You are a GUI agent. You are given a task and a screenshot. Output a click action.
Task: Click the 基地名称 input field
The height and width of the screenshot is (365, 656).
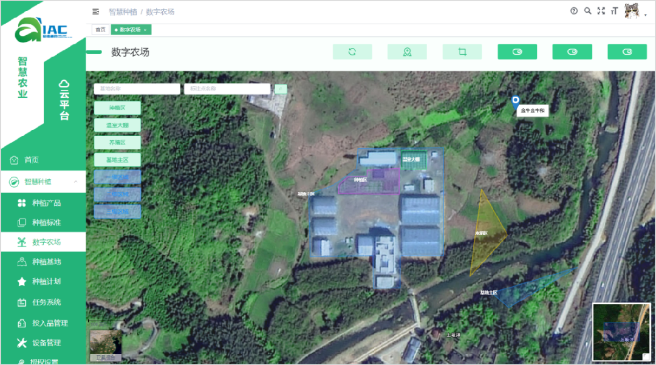(x=137, y=89)
